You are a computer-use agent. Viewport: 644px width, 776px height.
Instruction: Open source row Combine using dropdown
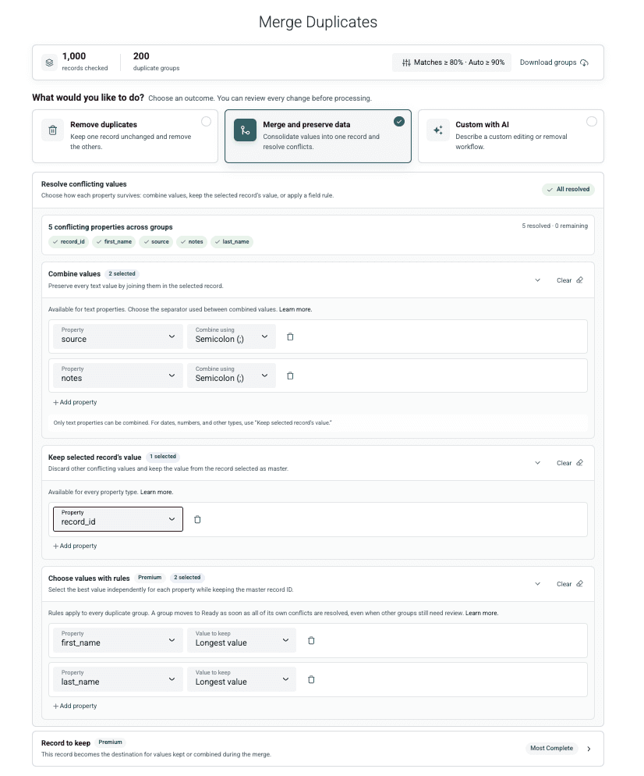coord(232,336)
